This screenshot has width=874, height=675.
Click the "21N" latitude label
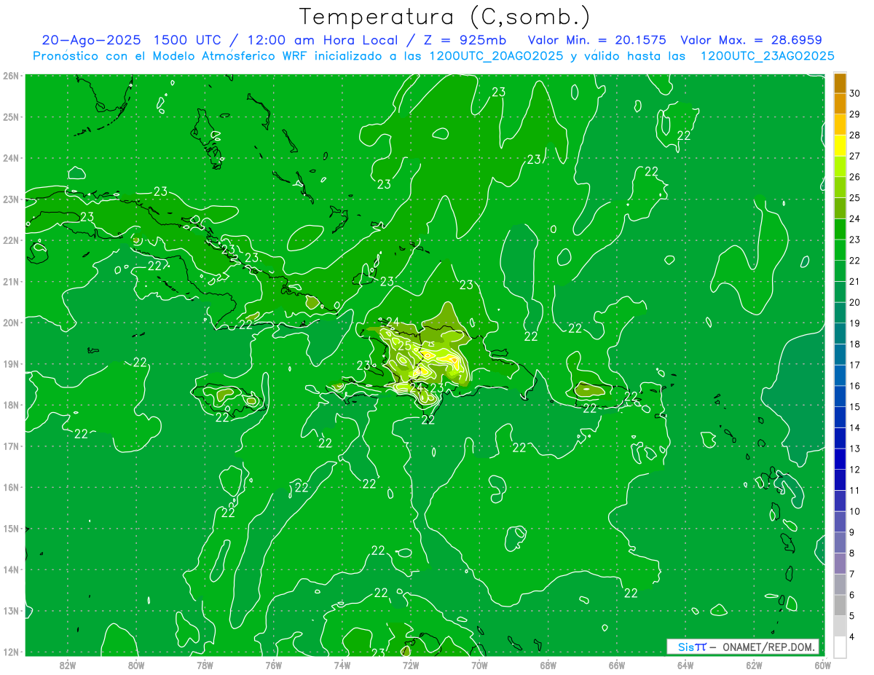coord(10,281)
